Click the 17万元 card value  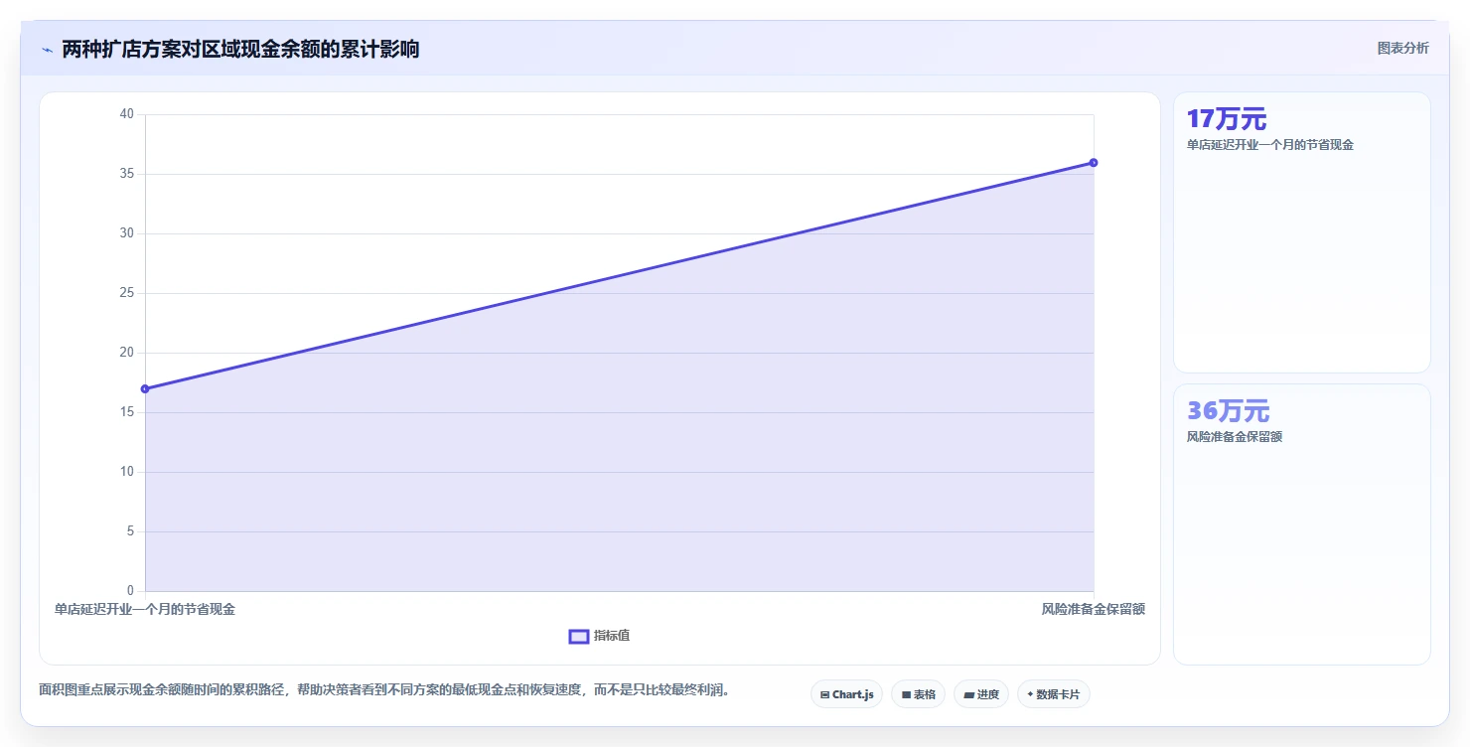(x=1227, y=119)
